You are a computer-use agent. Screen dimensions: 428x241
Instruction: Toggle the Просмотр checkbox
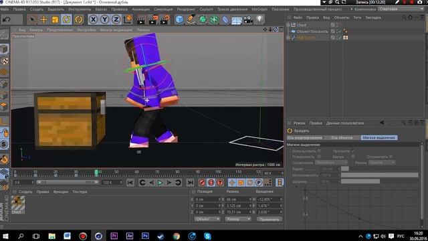[353, 151]
